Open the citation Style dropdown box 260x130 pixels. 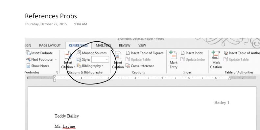click(100, 59)
